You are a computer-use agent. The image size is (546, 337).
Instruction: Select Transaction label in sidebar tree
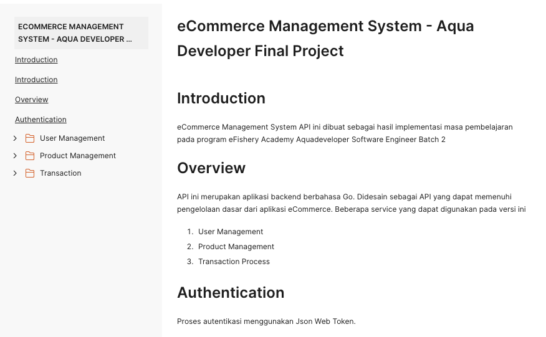[60, 173]
